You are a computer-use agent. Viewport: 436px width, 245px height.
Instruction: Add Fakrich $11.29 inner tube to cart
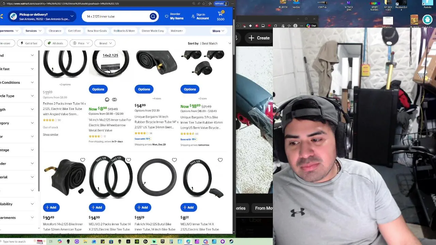coord(143,208)
